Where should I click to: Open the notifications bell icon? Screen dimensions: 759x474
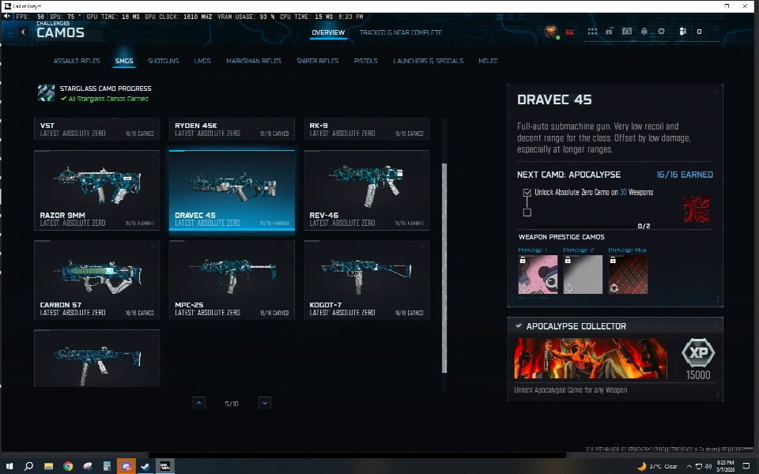point(644,32)
